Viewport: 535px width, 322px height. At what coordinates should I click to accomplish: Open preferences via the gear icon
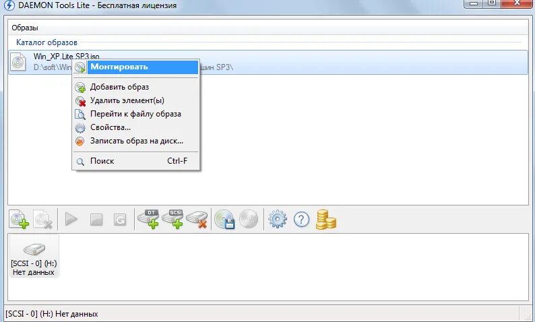point(278,219)
